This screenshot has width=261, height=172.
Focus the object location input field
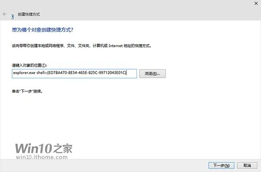click(74, 73)
